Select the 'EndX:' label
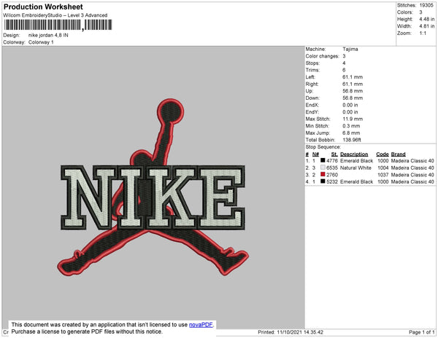The width and height of the screenshot is (438, 338). pyautogui.click(x=312, y=105)
